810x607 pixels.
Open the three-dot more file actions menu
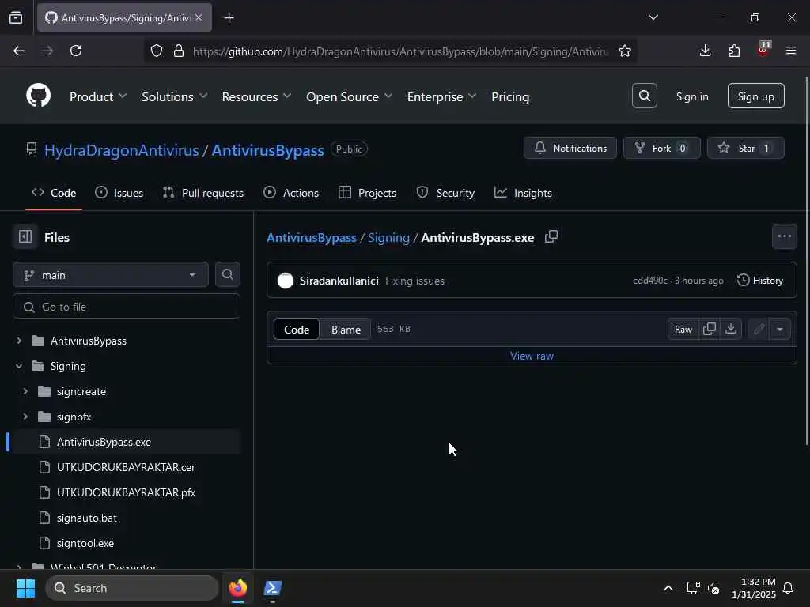(x=784, y=236)
